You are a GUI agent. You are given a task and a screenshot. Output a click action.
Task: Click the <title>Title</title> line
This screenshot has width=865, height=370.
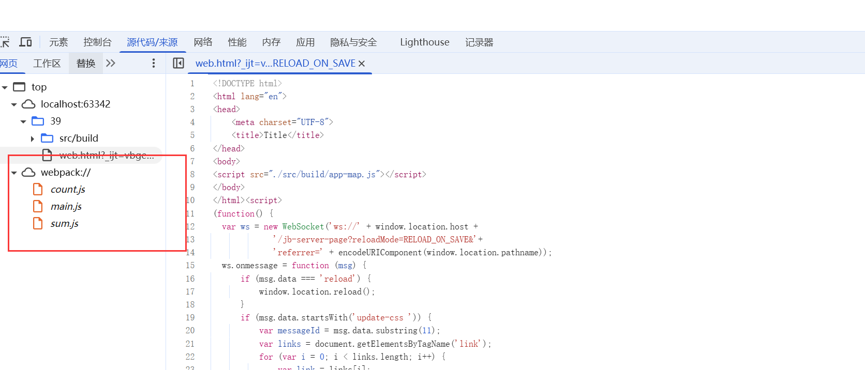click(x=278, y=135)
